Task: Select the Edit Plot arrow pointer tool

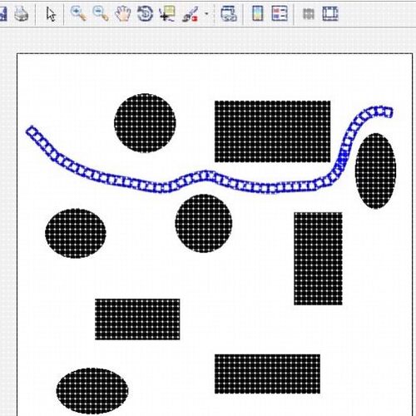Action: [x=51, y=14]
